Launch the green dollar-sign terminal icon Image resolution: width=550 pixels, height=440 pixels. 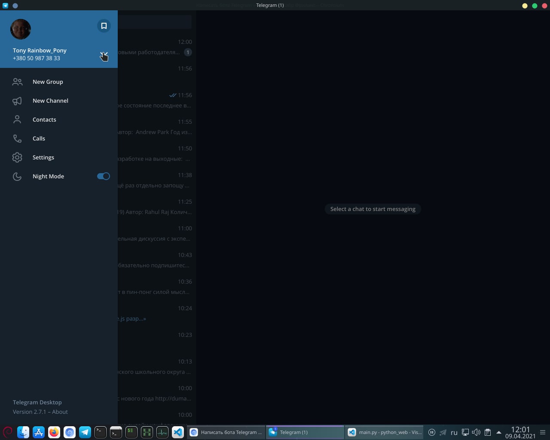point(131,432)
